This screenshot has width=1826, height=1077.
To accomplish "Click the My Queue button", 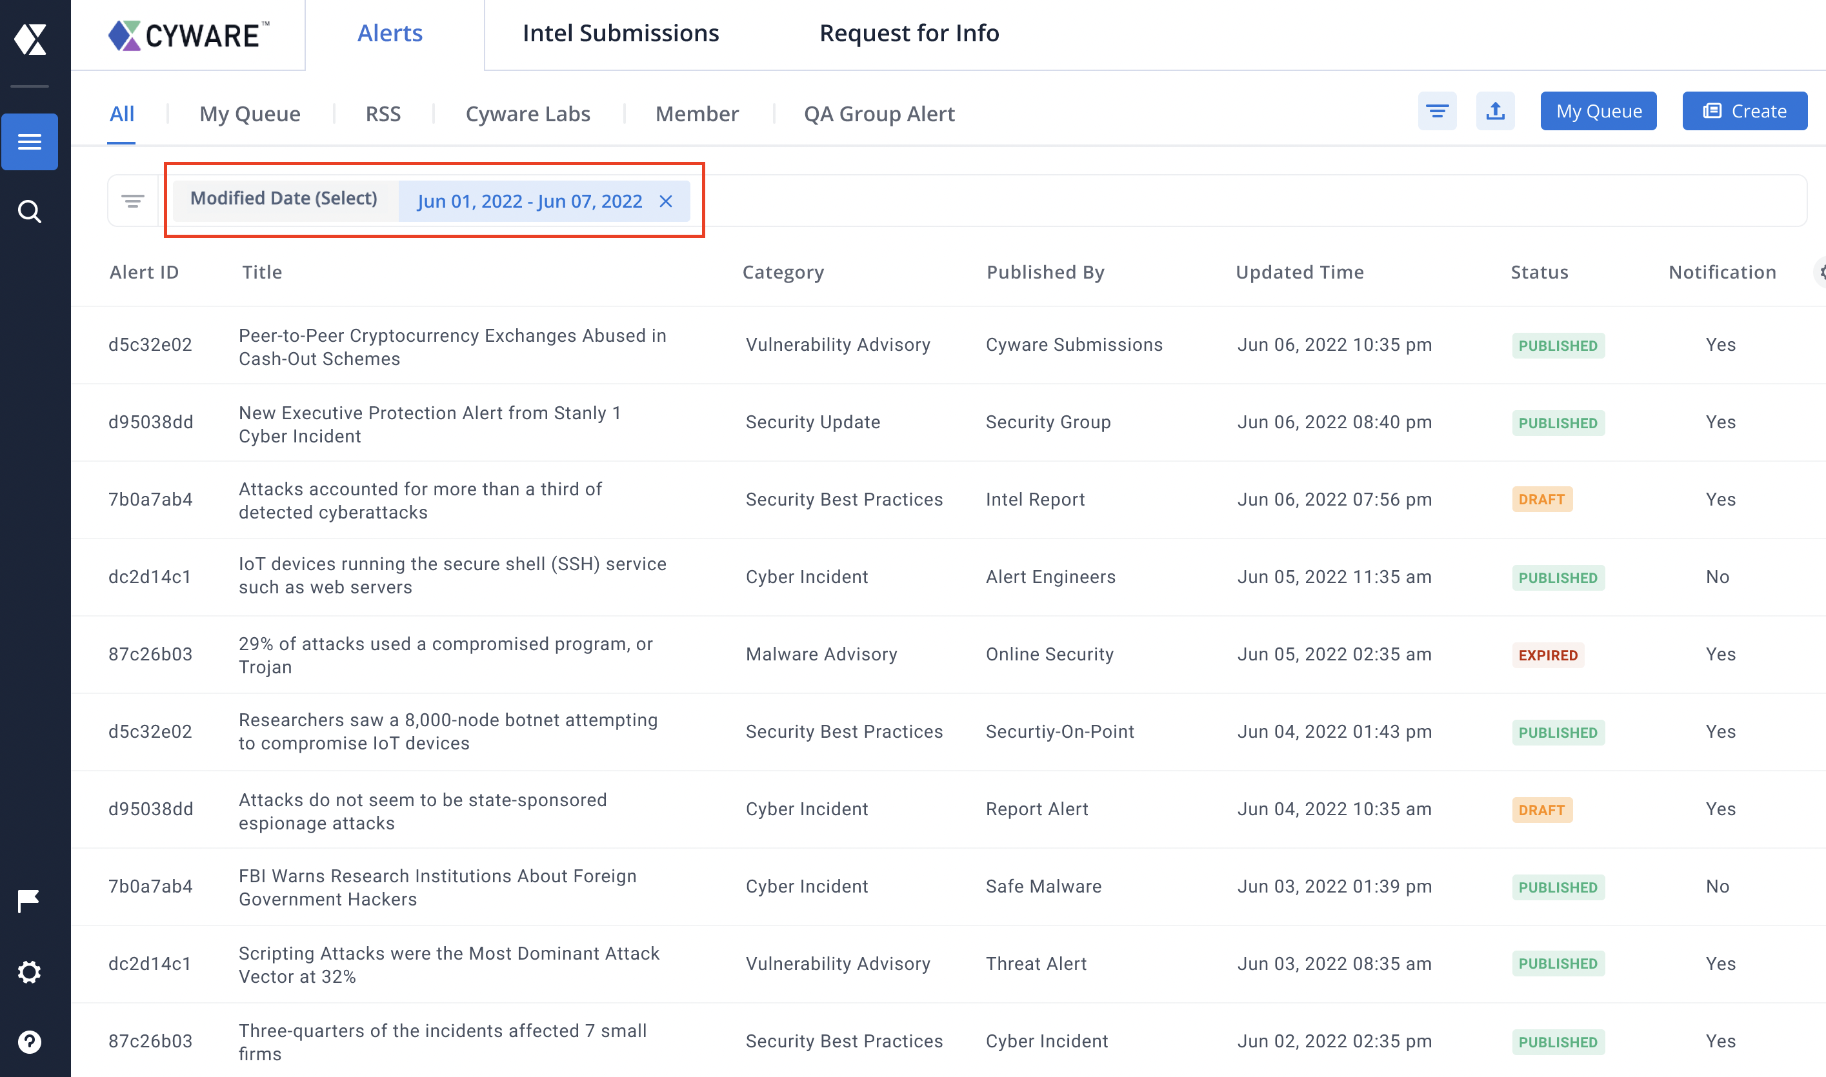I will pyautogui.click(x=1598, y=110).
